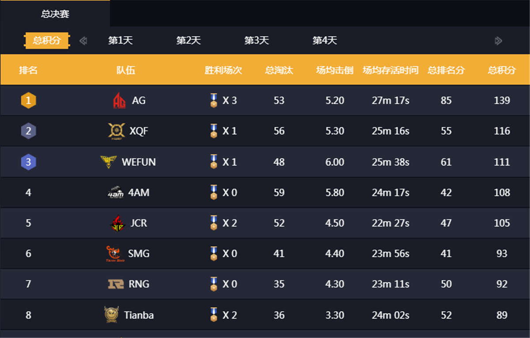
Task: Switch to the 第3天 tab
Action: pos(257,40)
